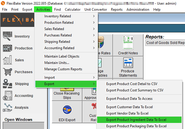Open the File menu

tap(5, 10)
